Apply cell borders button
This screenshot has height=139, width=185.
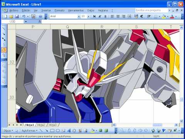point(156,16)
